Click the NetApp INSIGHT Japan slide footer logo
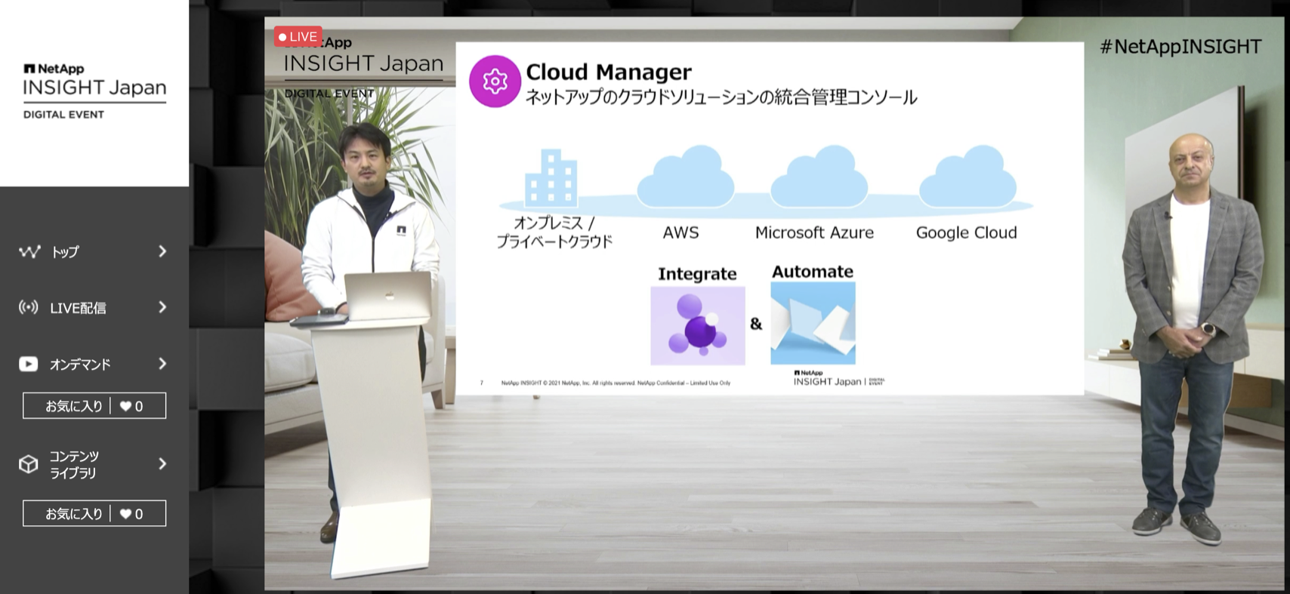 click(x=838, y=379)
